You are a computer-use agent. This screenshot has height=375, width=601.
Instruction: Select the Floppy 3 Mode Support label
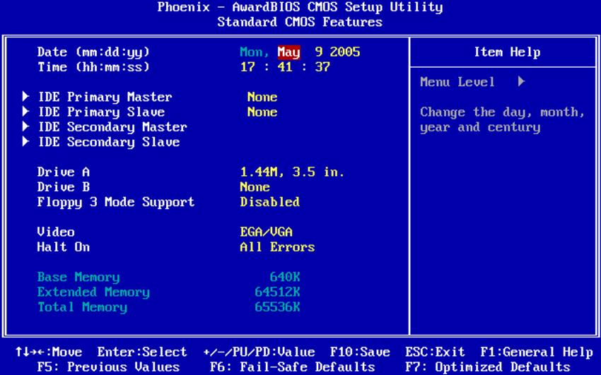pos(116,202)
